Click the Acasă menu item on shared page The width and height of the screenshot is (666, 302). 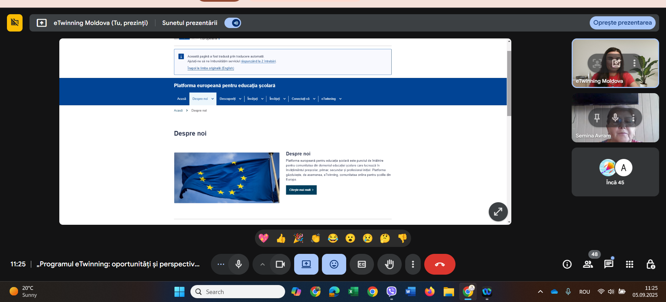[x=181, y=99]
